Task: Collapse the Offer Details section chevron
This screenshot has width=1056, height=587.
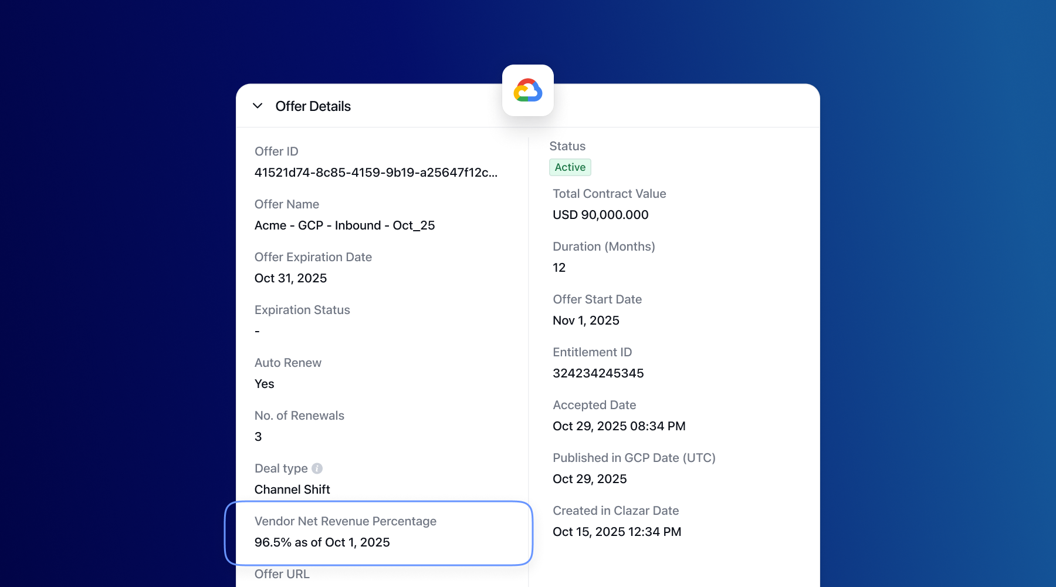Action: point(257,106)
